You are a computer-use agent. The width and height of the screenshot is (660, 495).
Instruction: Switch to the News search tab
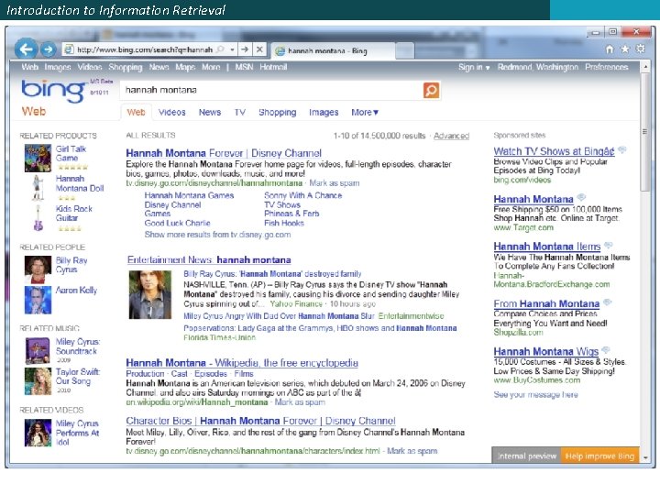210,113
